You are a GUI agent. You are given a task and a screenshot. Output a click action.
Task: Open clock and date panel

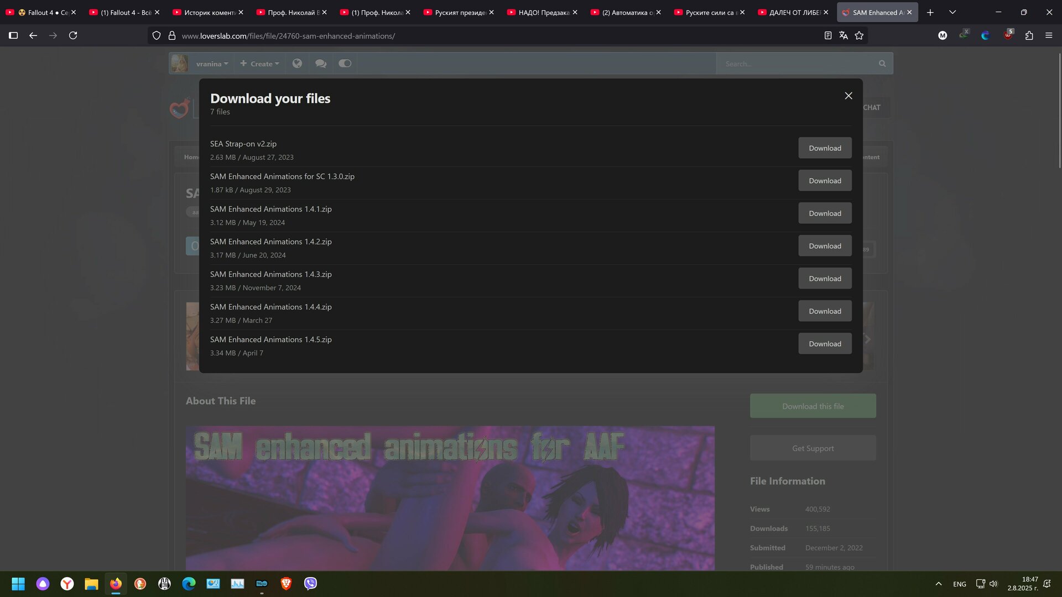click(x=1023, y=584)
